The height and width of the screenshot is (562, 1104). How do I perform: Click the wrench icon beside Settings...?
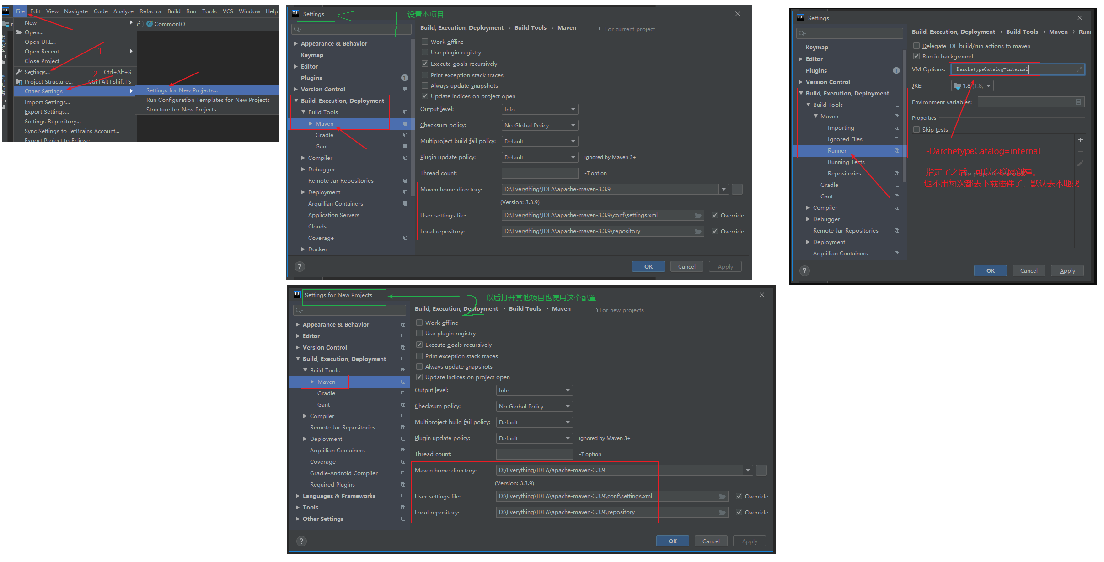[x=19, y=72]
